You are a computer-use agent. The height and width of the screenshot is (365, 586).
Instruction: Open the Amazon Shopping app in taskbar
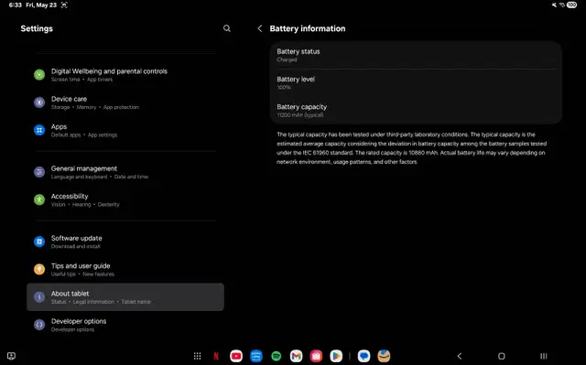[384, 356]
